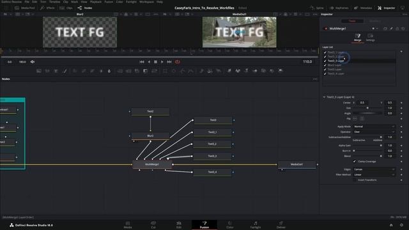Show the Clips panel
Screen dimensions: 409x230
point(66,8)
